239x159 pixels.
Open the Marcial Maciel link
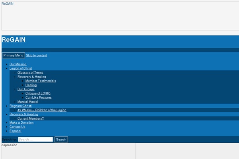(x=27, y=102)
